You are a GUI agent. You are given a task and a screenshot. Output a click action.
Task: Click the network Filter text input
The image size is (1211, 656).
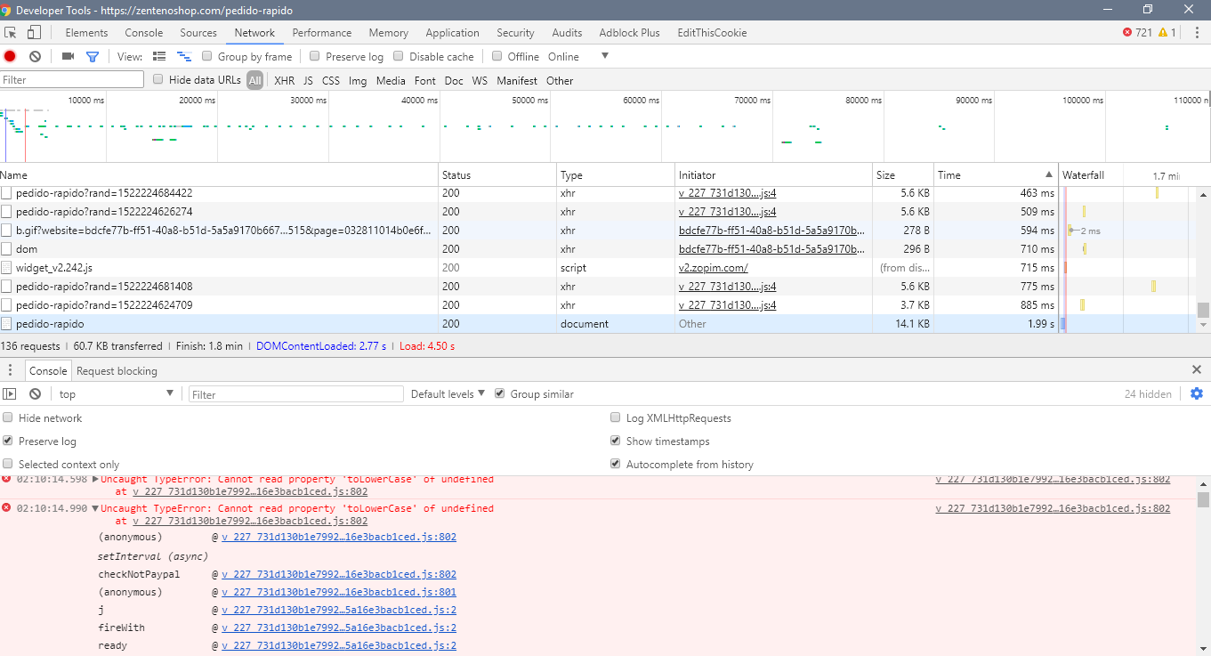(72, 80)
